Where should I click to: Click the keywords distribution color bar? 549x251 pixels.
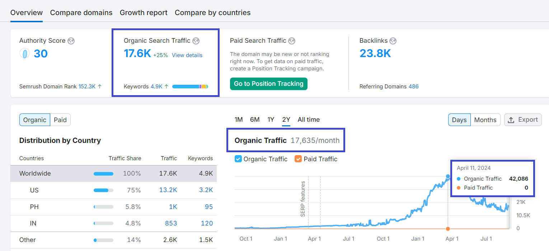pos(190,87)
